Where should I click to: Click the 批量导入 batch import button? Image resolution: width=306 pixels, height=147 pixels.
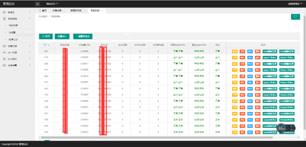(62, 36)
